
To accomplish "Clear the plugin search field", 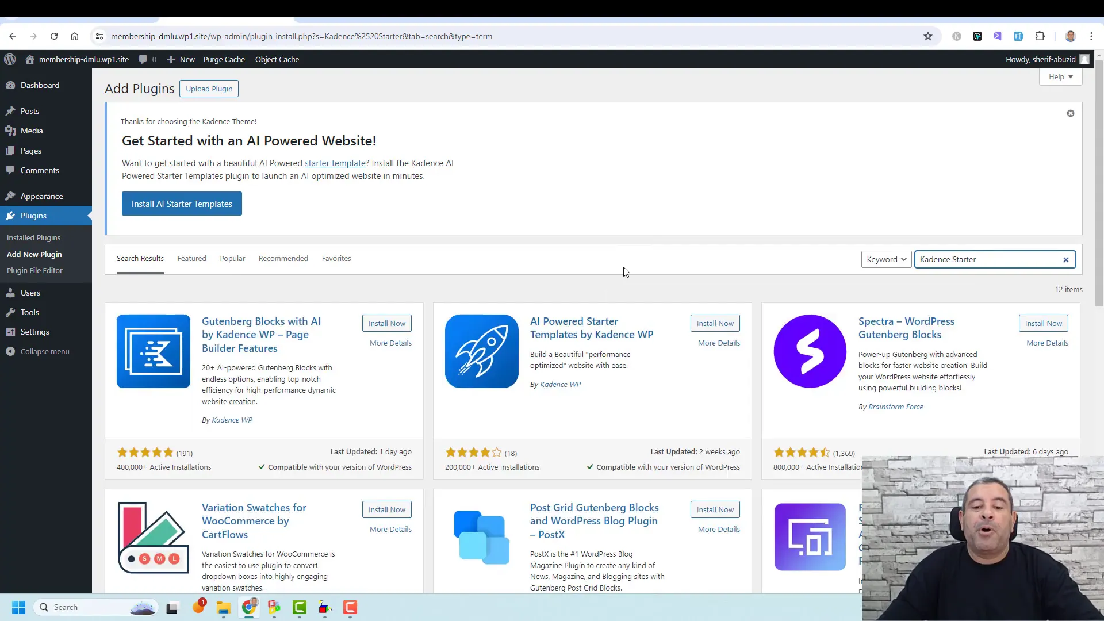I will point(1065,260).
